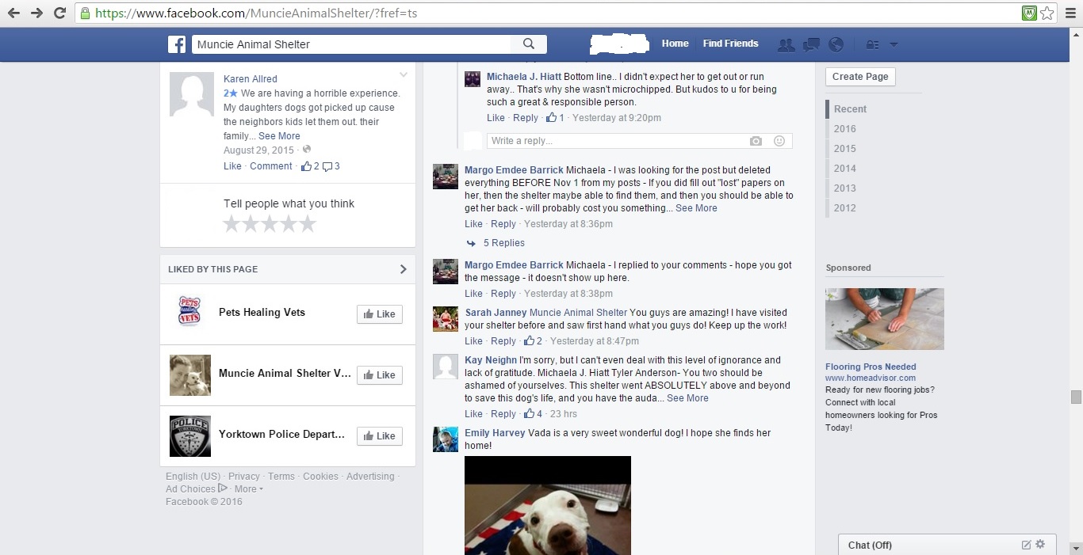Click the browser address bar URL

click(x=255, y=13)
